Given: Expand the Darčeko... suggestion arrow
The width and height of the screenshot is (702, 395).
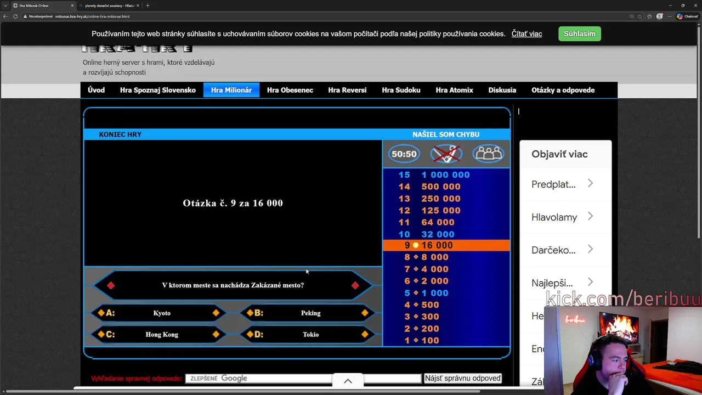Looking at the screenshot, I should (590, 249).
